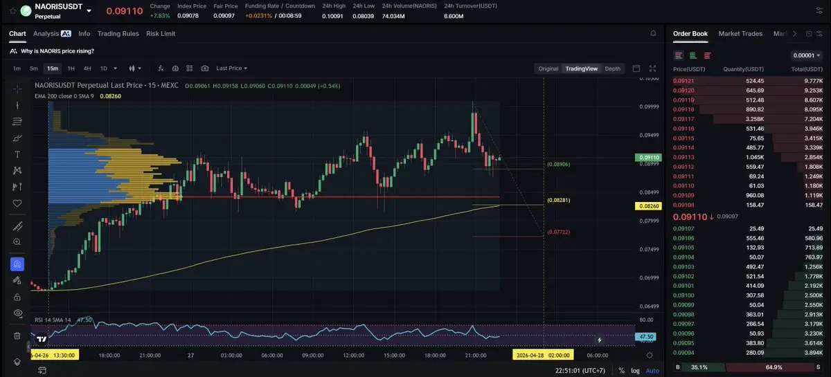The width and height of the screenshot is (831, 377).
Task: Open the Chart tab
Action: click(17, 33)
